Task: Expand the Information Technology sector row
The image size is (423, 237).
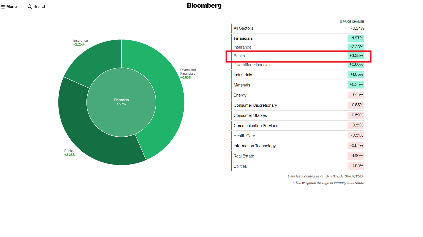Action: pyautogui.click(x=297, y=146)
